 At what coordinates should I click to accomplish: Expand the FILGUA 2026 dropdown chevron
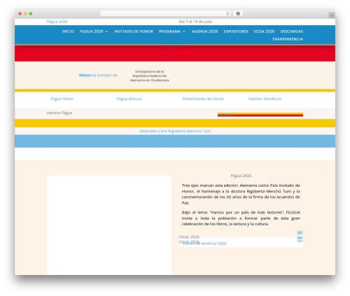106,31
